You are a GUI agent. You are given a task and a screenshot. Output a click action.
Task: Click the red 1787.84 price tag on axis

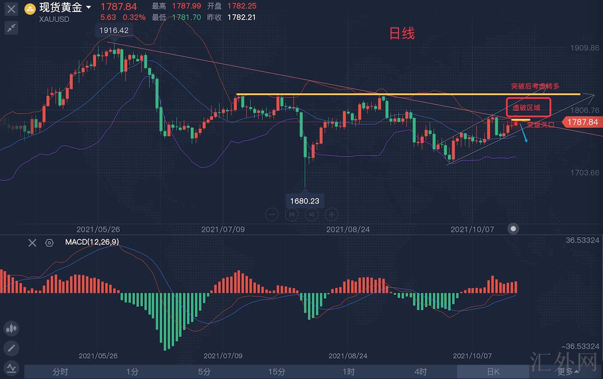click(582, 122)
